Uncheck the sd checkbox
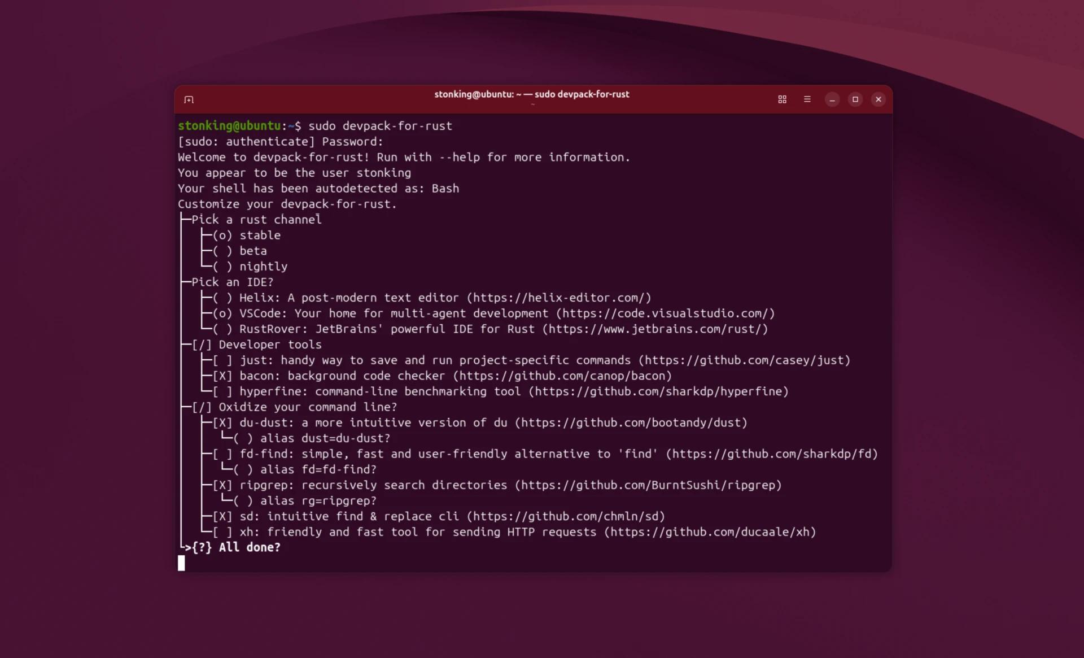 click(x=222, y=517)
